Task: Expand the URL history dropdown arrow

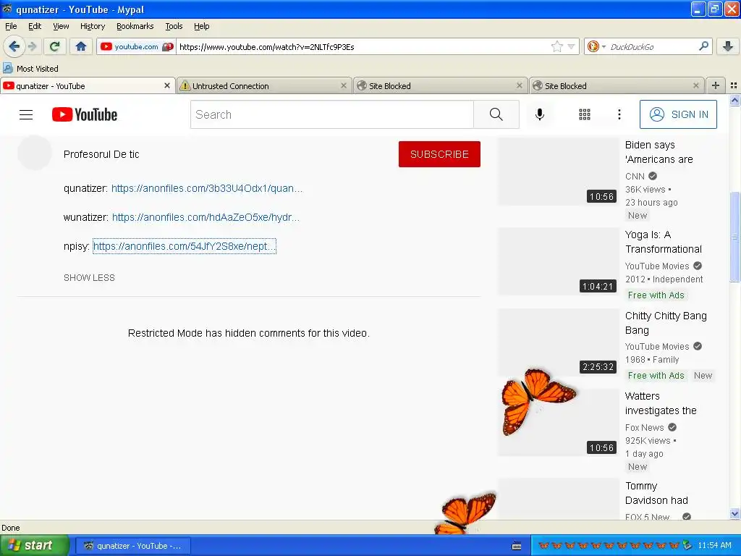Action: 571,46
